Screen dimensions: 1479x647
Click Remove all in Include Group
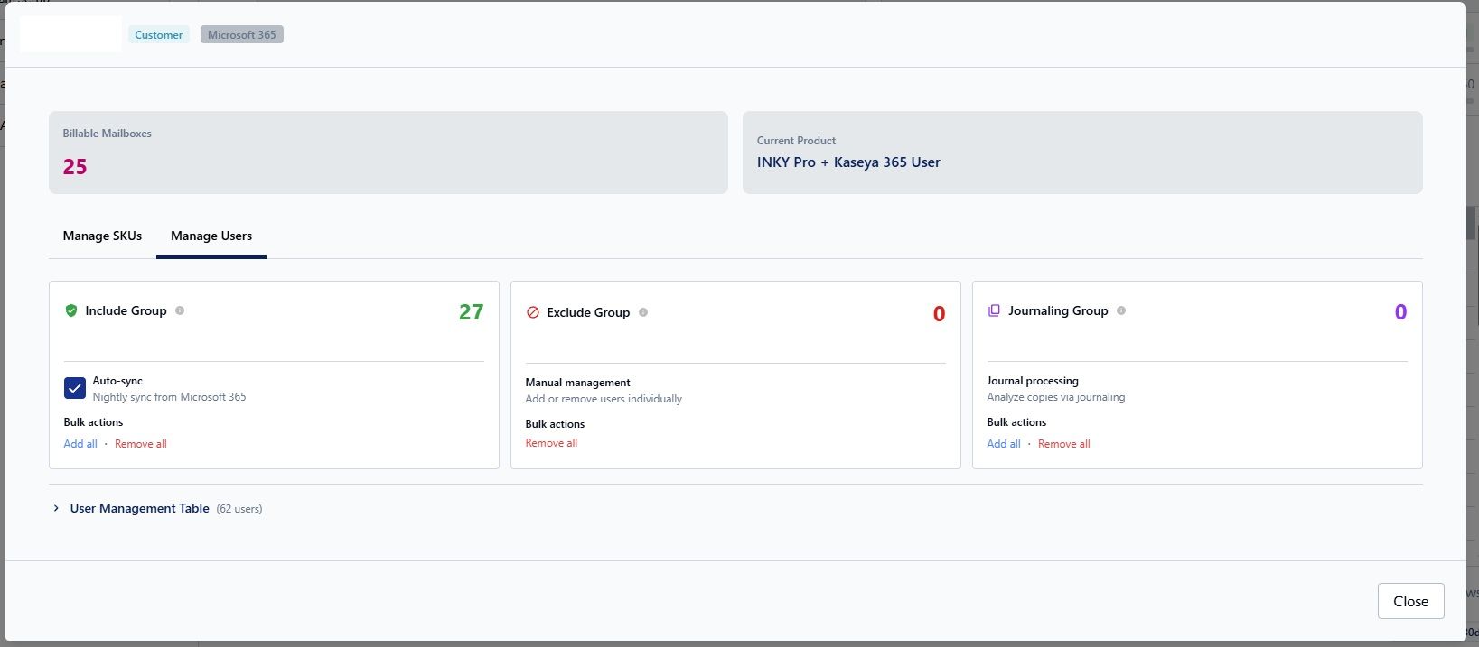click(141, 444)
